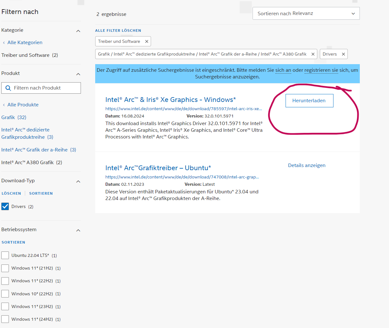This screenshot has height=328, width=389.
Task: Remove the Intel Arc A380 Grafik filter chip
Action: 313,54
